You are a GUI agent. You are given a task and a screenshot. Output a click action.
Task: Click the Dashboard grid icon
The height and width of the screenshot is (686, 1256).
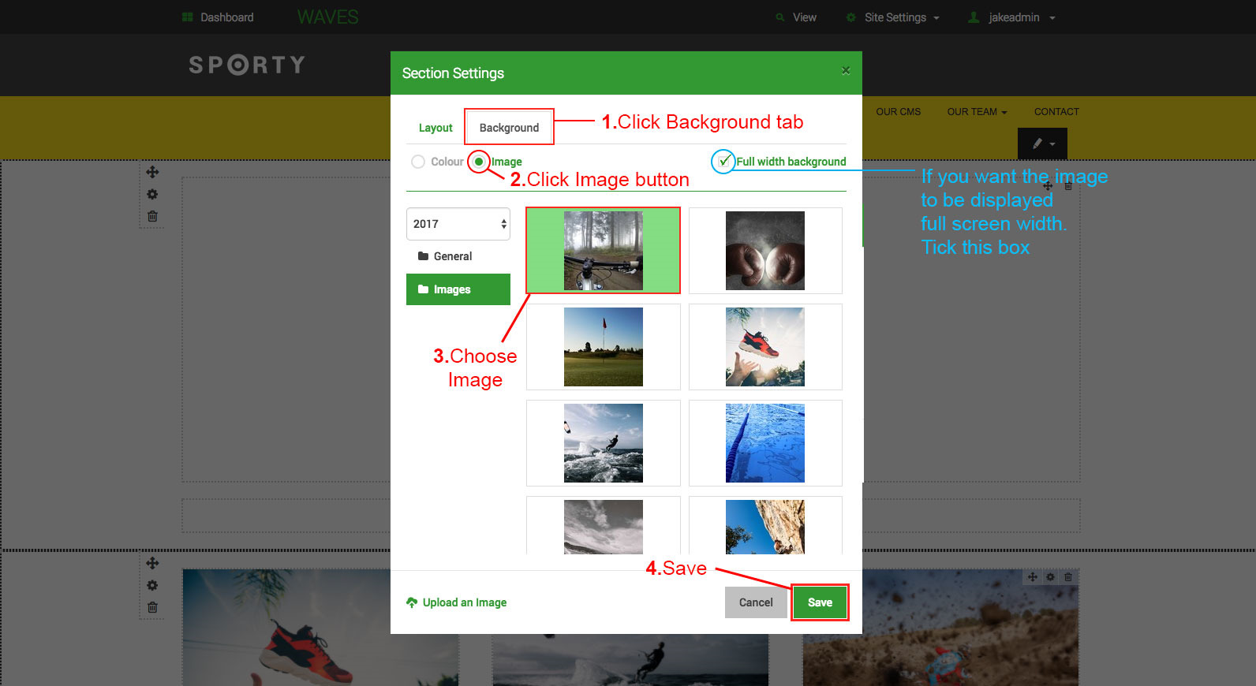[x=188, y=17]
